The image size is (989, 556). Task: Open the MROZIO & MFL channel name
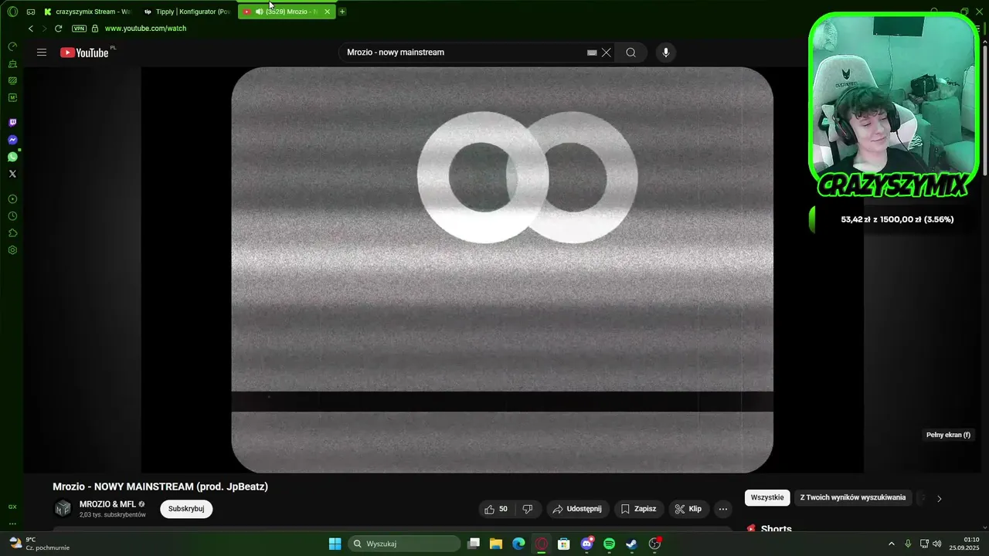107,504
